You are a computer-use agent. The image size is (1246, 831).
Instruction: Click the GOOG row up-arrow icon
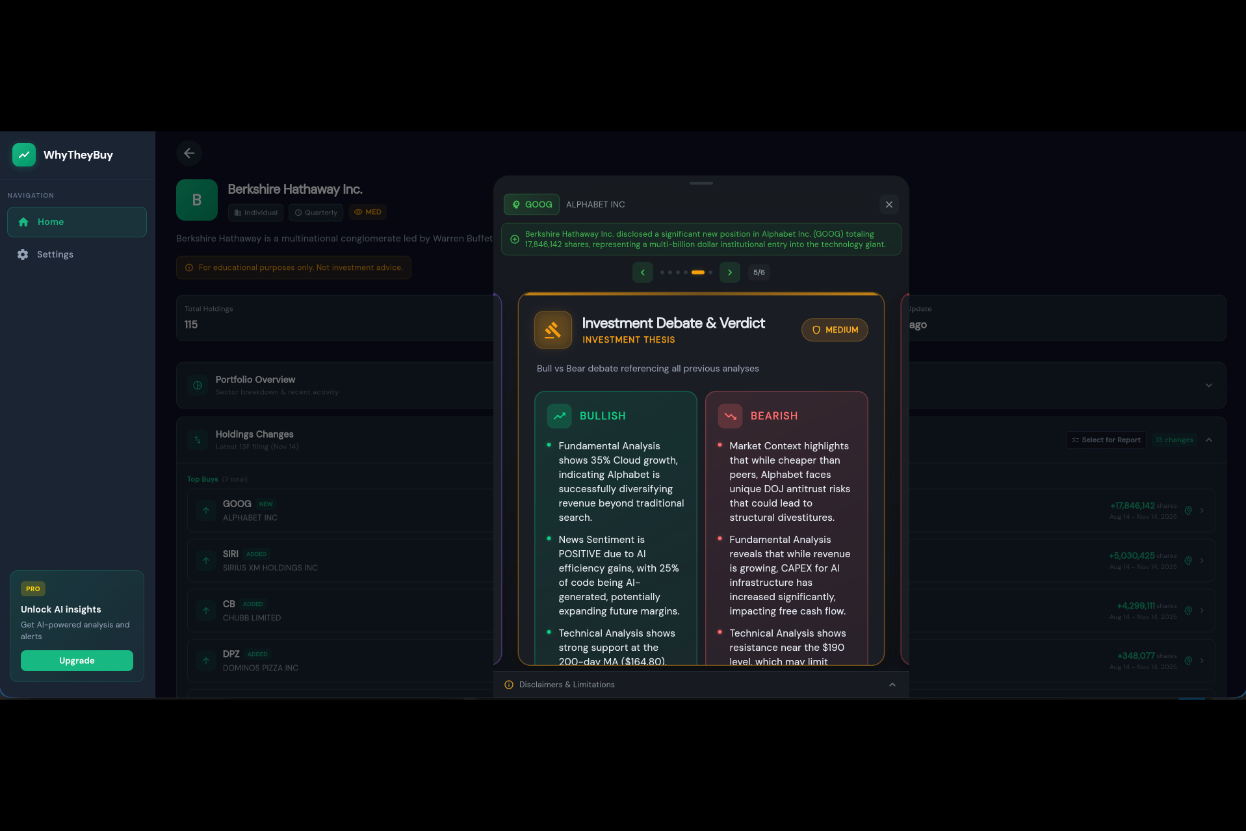206,510
